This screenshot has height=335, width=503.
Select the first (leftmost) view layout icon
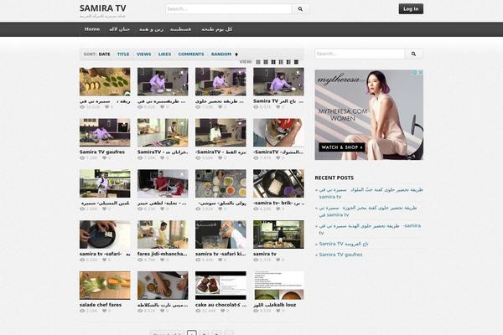coord(258,62)
